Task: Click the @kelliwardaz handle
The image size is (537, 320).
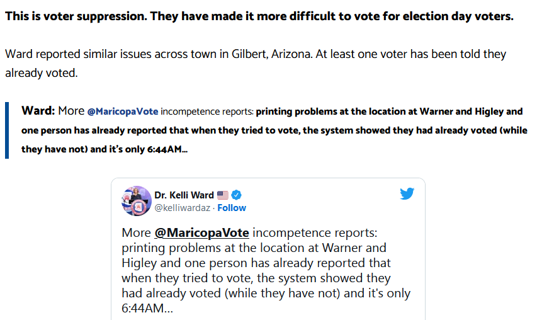Action: [x=183, y=208]
